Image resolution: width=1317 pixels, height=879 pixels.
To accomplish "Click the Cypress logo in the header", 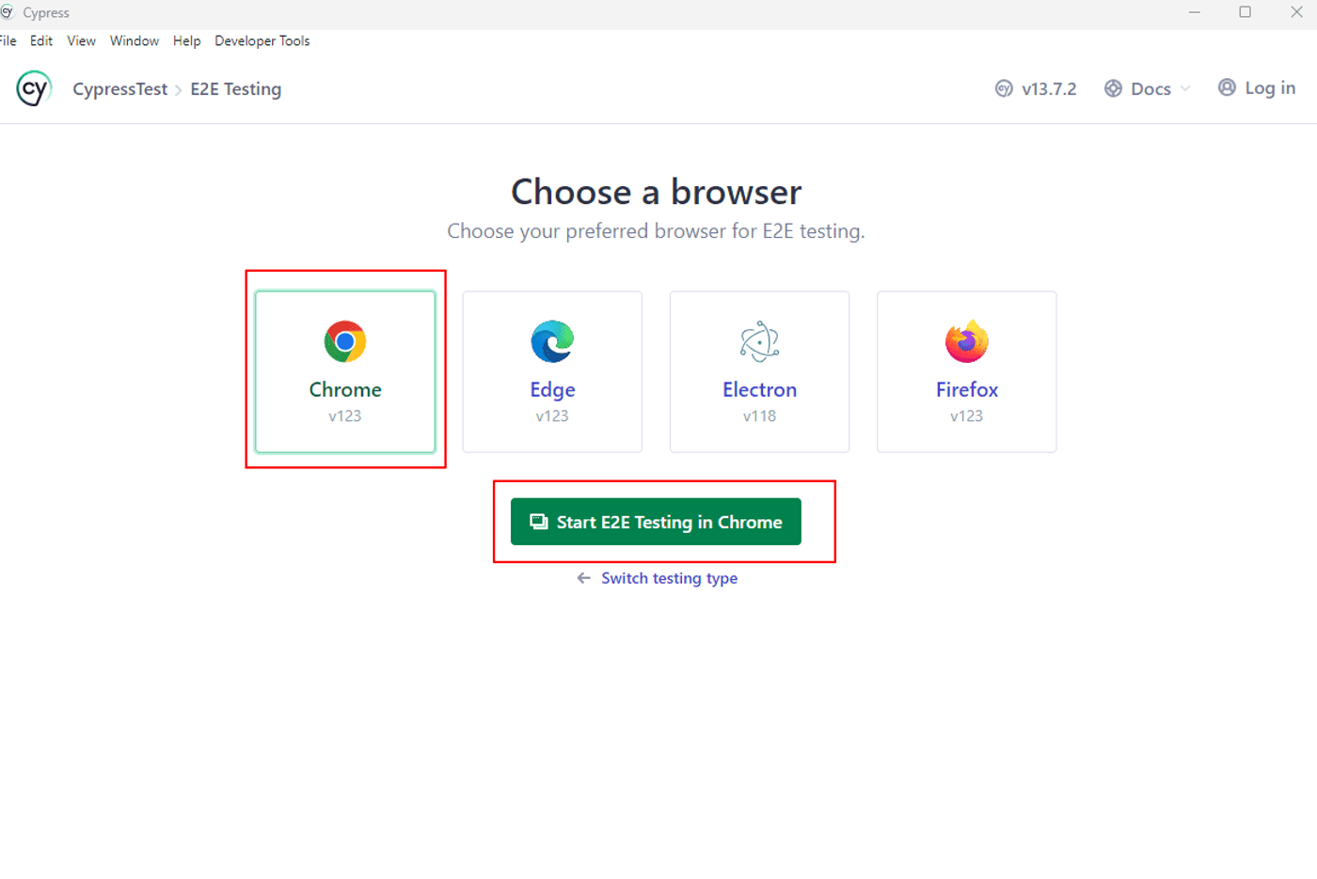I will (34, 88).
